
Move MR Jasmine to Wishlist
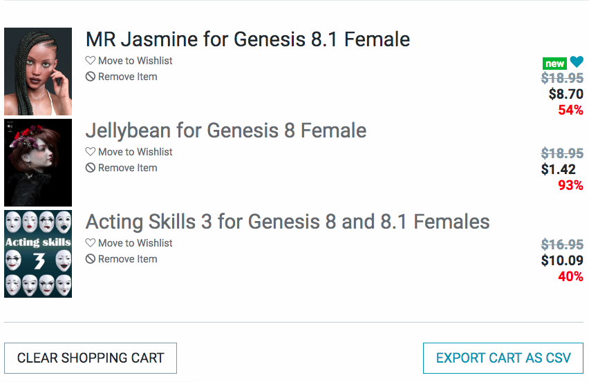point(135,61)
